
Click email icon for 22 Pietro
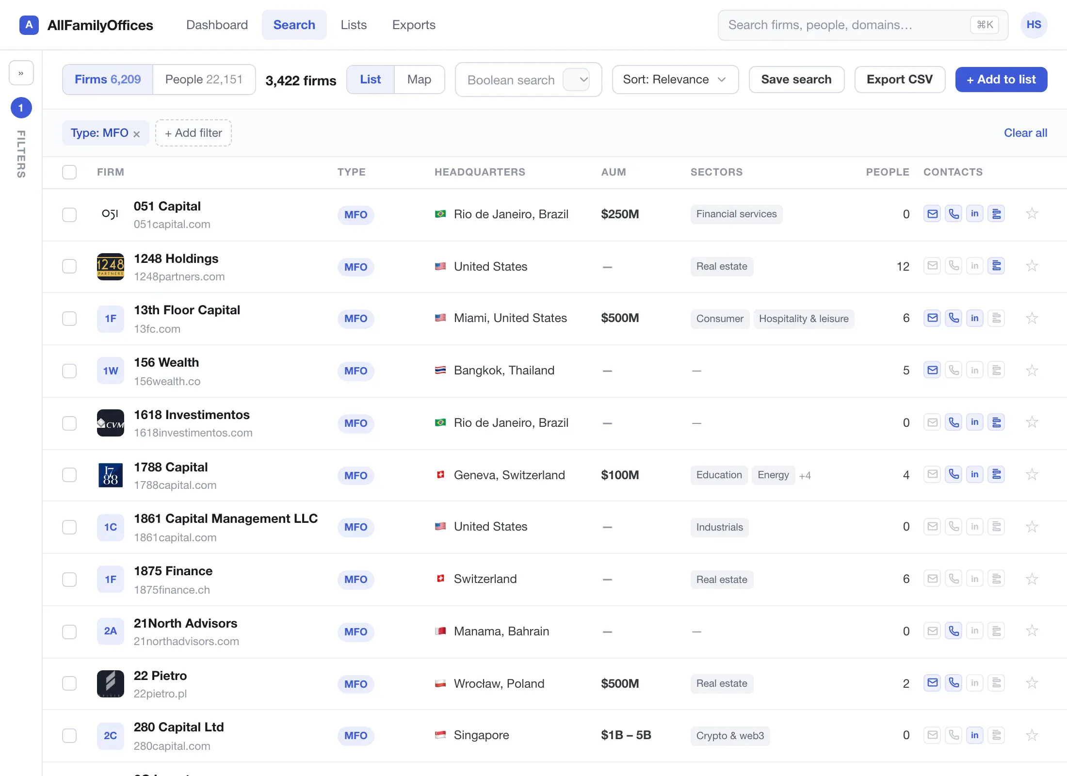tap(932, 683)
